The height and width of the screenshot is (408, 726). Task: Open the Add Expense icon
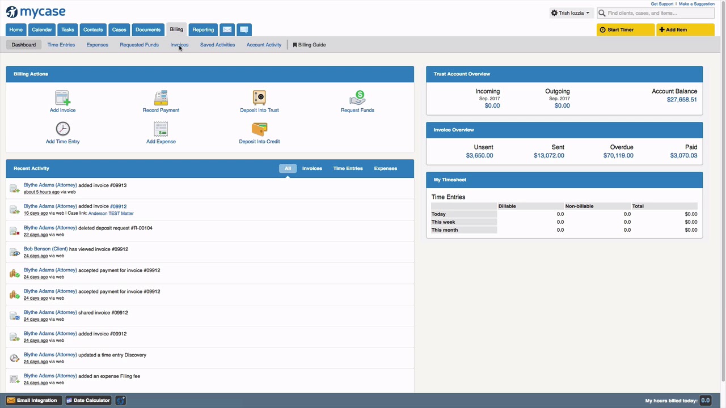coord(161,129)
